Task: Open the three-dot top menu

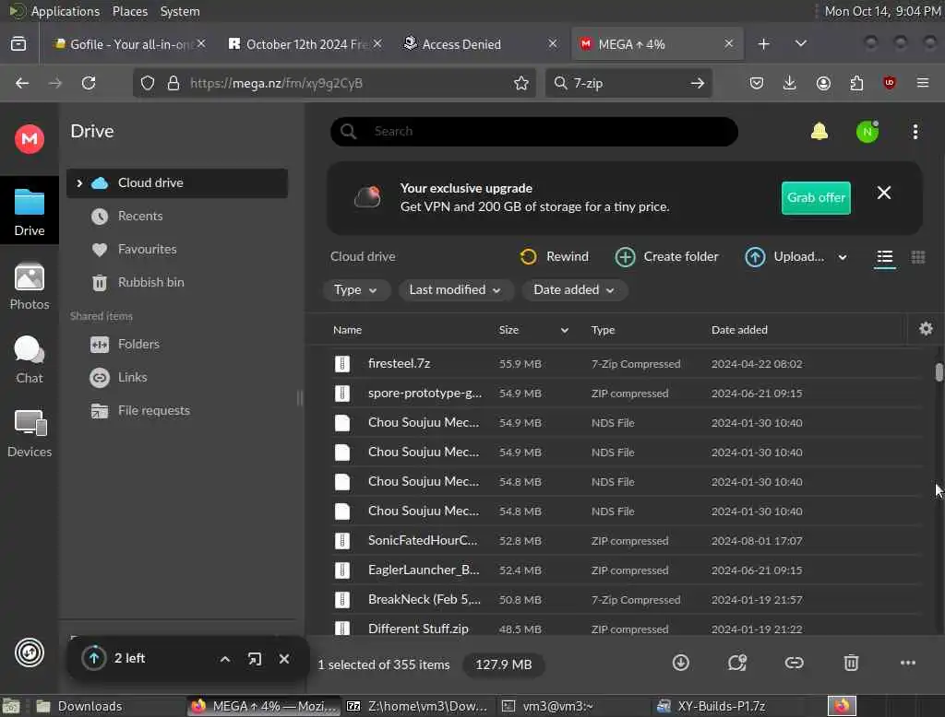Action: pos(915,132)
